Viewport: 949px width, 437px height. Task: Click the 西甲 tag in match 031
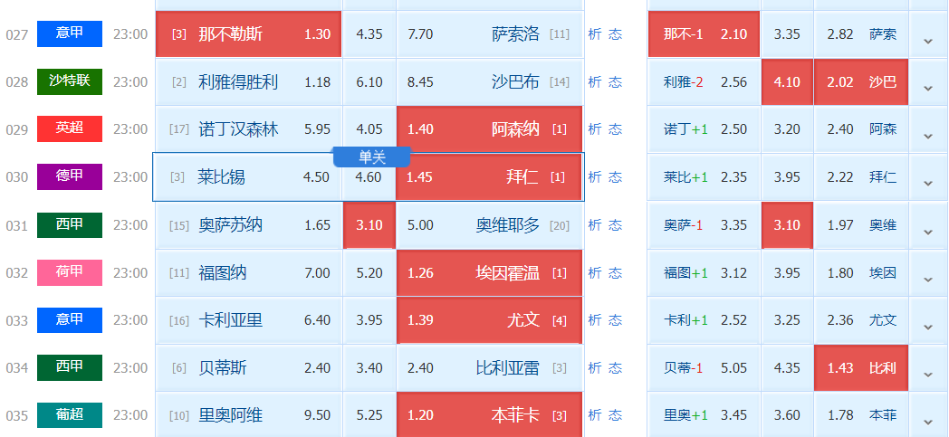point(70,225)
